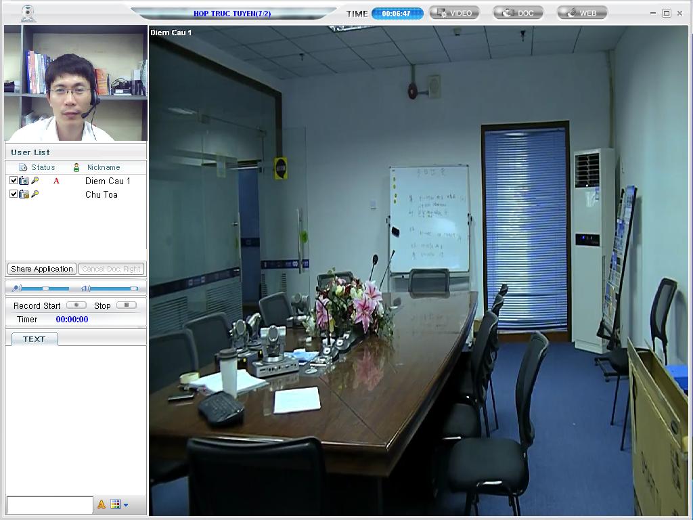Screen dimensions: 693x520
Task: Expand the chat color palette dropdown arrow
Action: click(126, 504)
